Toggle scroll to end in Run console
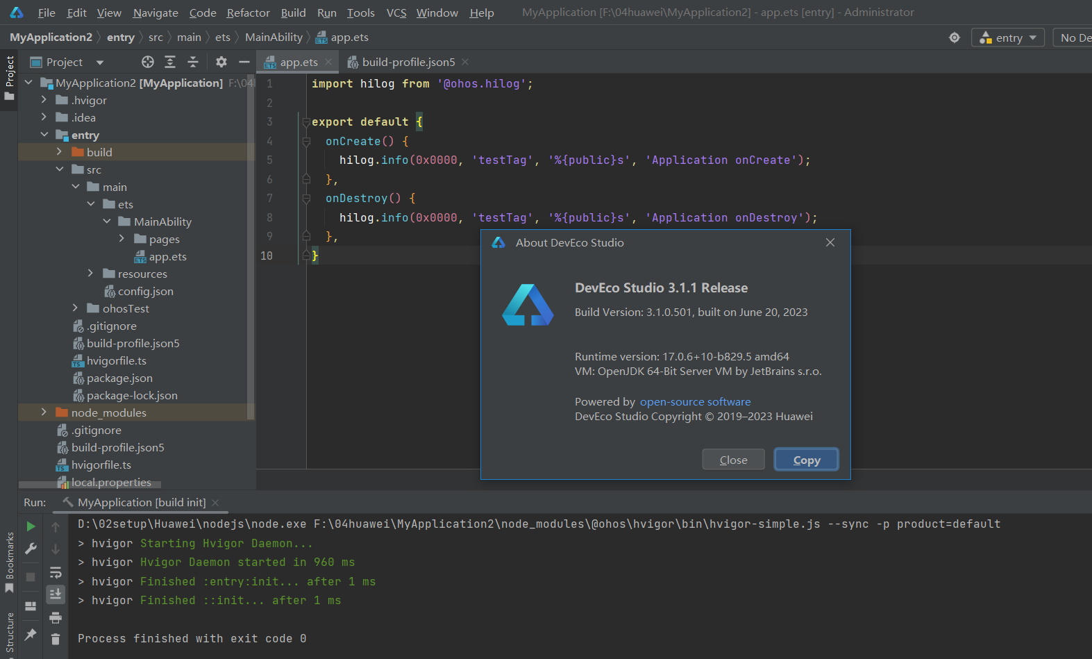Viewport: 1092px width, 659px height. click(56, 594)
